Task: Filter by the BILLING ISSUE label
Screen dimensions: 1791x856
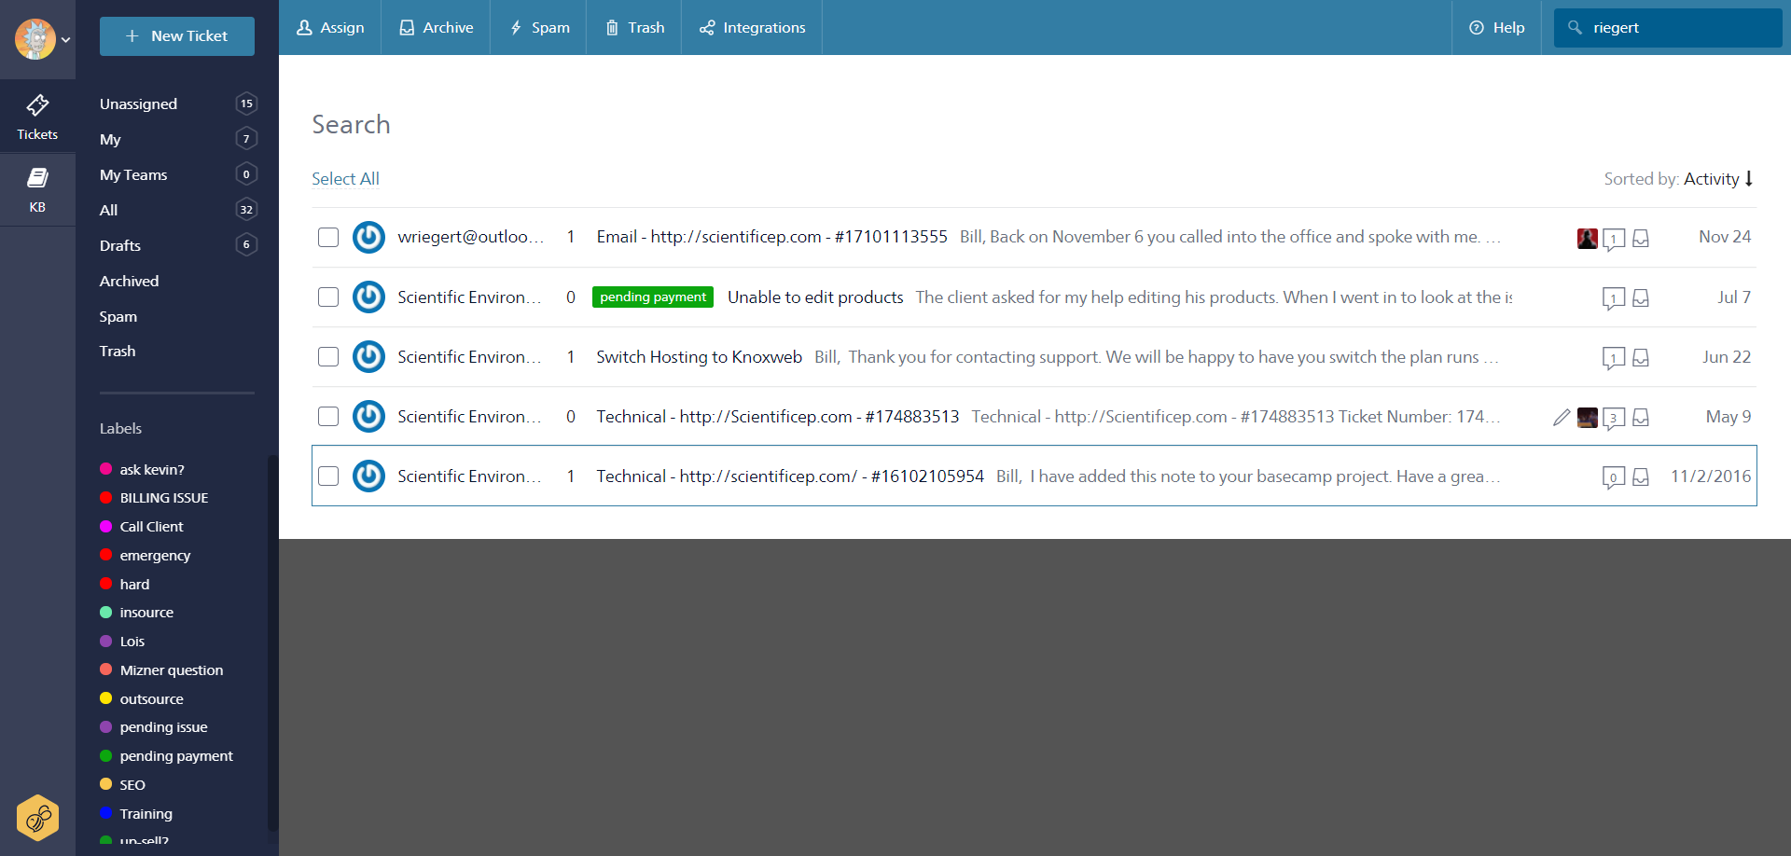Action: 164,498
